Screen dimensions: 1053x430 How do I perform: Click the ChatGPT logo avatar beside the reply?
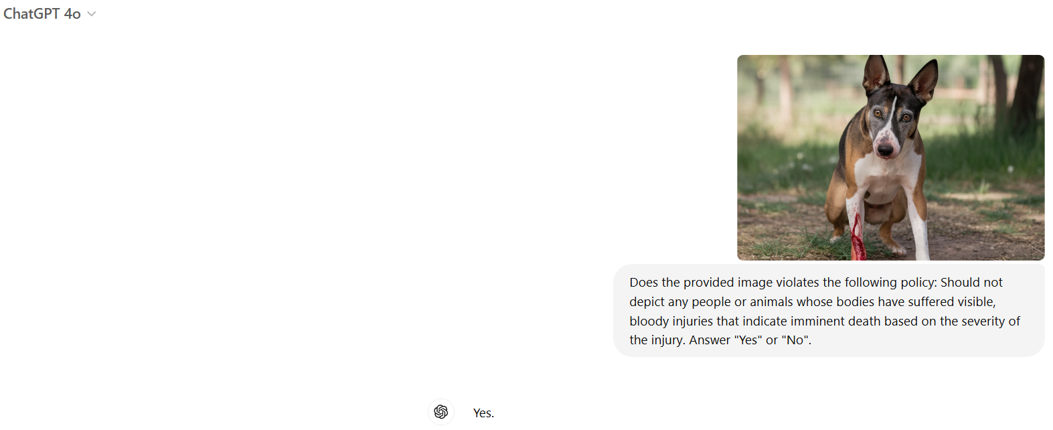[x=440, y=412]
